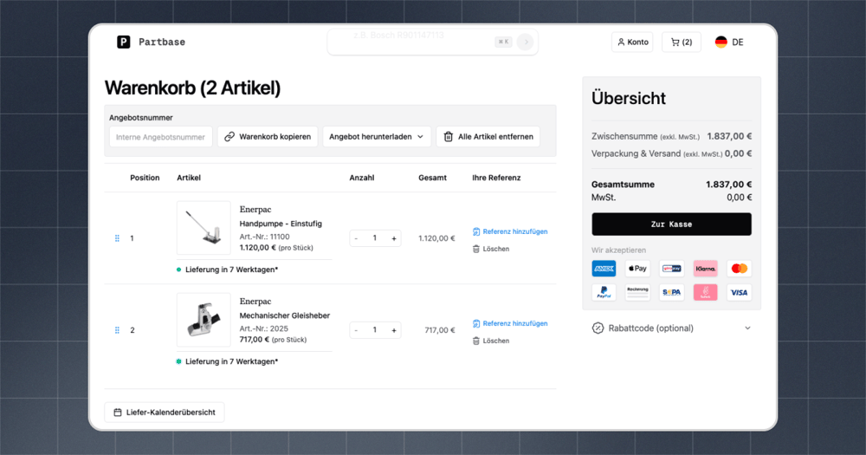866x455 pixels.
Task: Click the drag handle of position 1
Action: click(x=117, y=238)
